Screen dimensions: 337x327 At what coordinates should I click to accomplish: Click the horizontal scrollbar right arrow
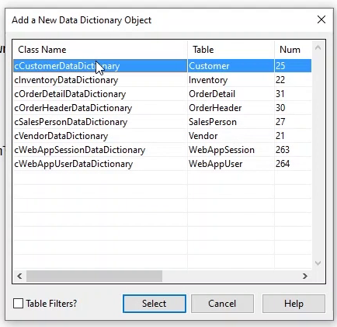click(305, 277)
